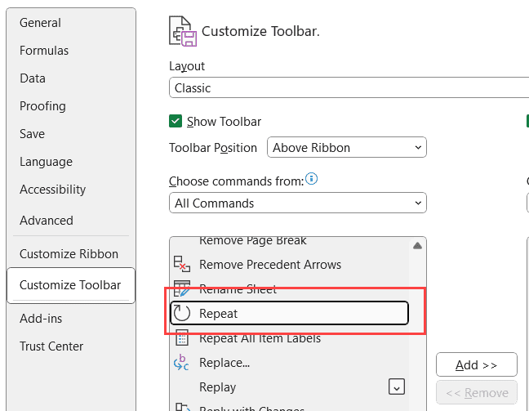The image size is (529, 411).
Task: Click the Repeat All Item Labels icon
Action: pos(182,338)
